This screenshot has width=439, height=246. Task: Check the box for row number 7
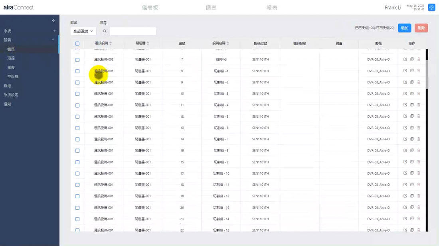click(77, 60)
